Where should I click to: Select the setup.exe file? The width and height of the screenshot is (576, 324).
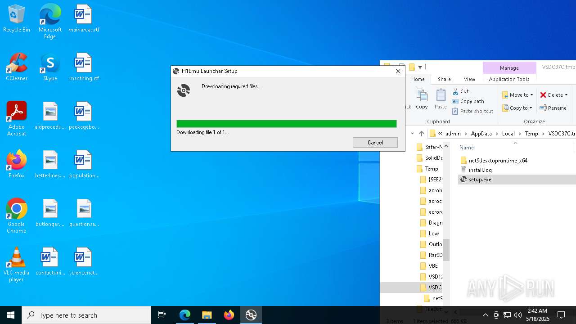point(480,180)
